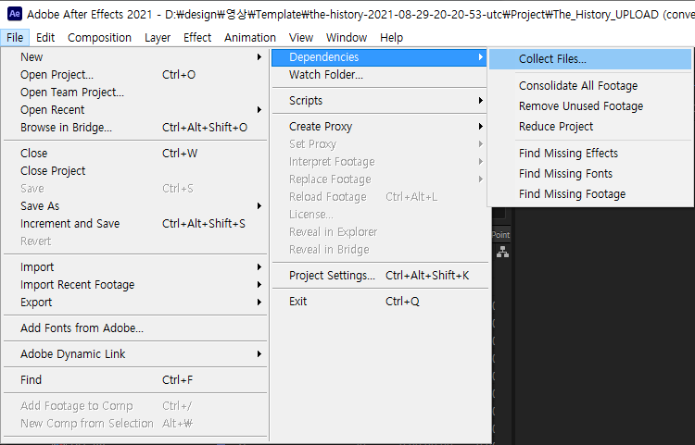
Task: Select Open Team Project
Action: coord(135,93)
